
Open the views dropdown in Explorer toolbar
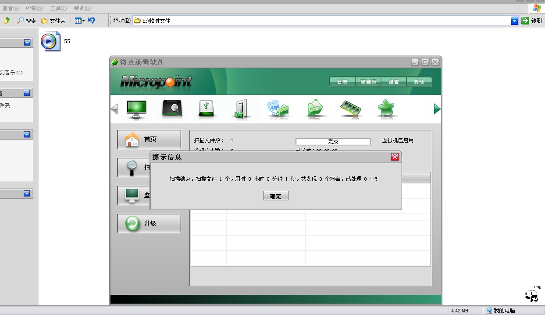(79, 21)
